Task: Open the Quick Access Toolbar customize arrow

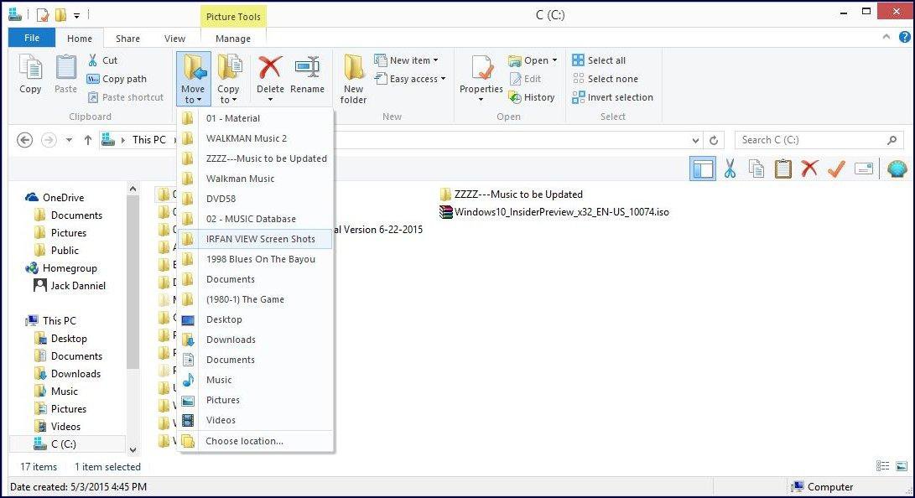Action: pyautogui.click(x=77, y=14)
